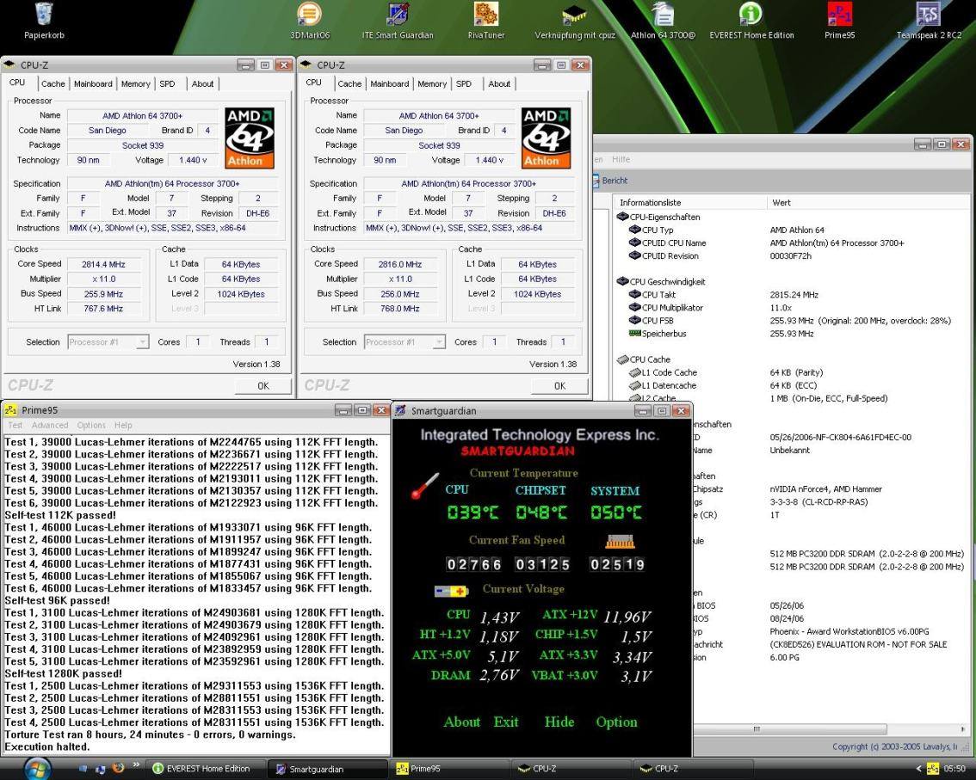Viewport: 976px width, 780px height.
Task: Click Prime95 tray icon near the clock
Action: pyautogui.click(x=933, y=769)
